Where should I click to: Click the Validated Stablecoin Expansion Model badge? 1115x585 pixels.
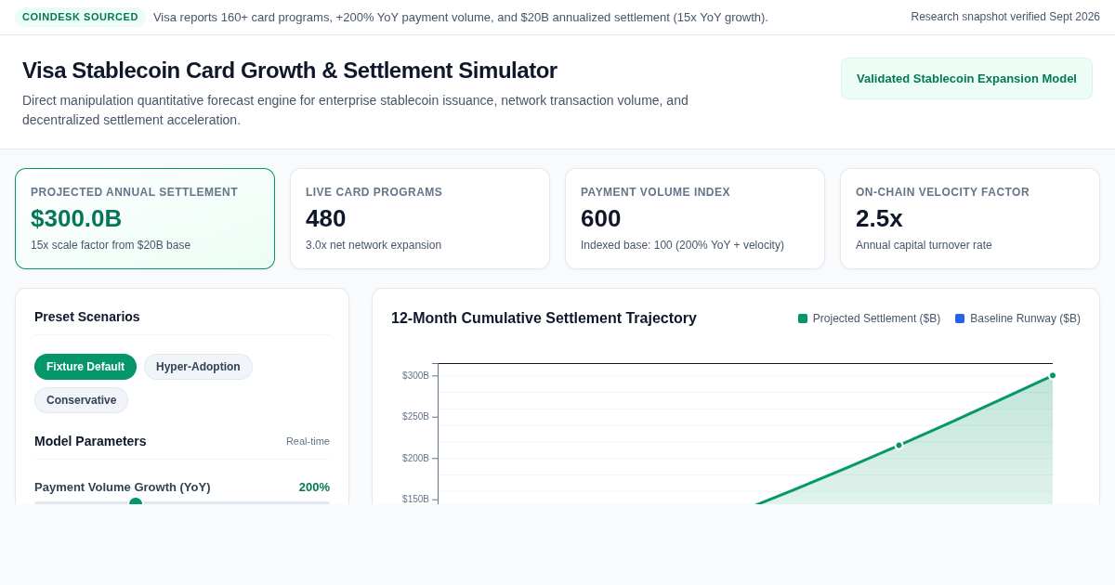966,79
